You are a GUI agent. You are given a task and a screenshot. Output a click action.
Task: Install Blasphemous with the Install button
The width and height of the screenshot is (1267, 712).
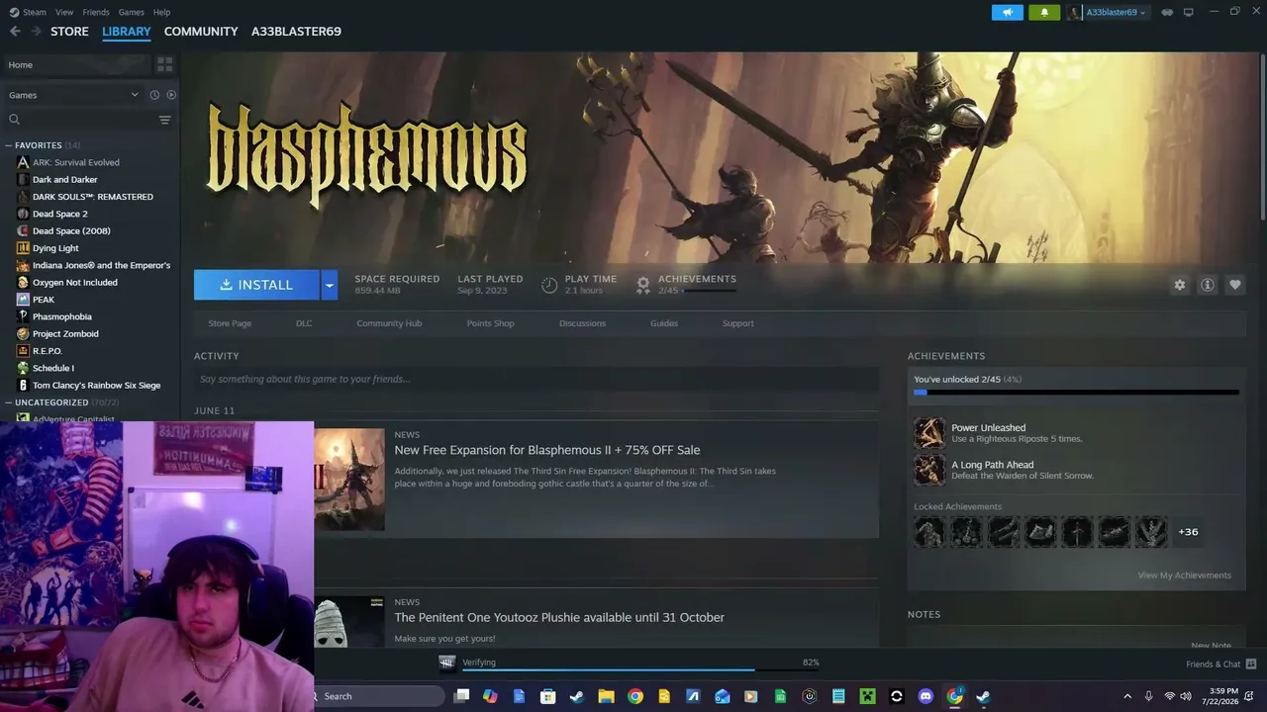256,285
